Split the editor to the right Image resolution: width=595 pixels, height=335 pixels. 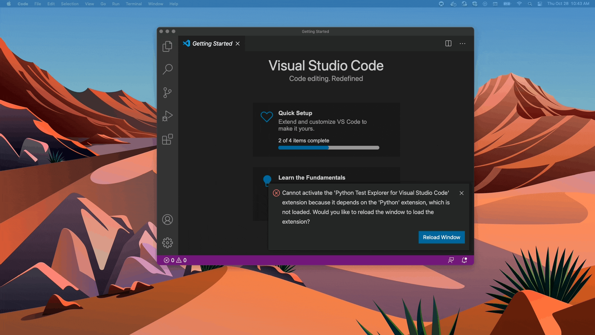pyautogui.click(x=448, y=43)
